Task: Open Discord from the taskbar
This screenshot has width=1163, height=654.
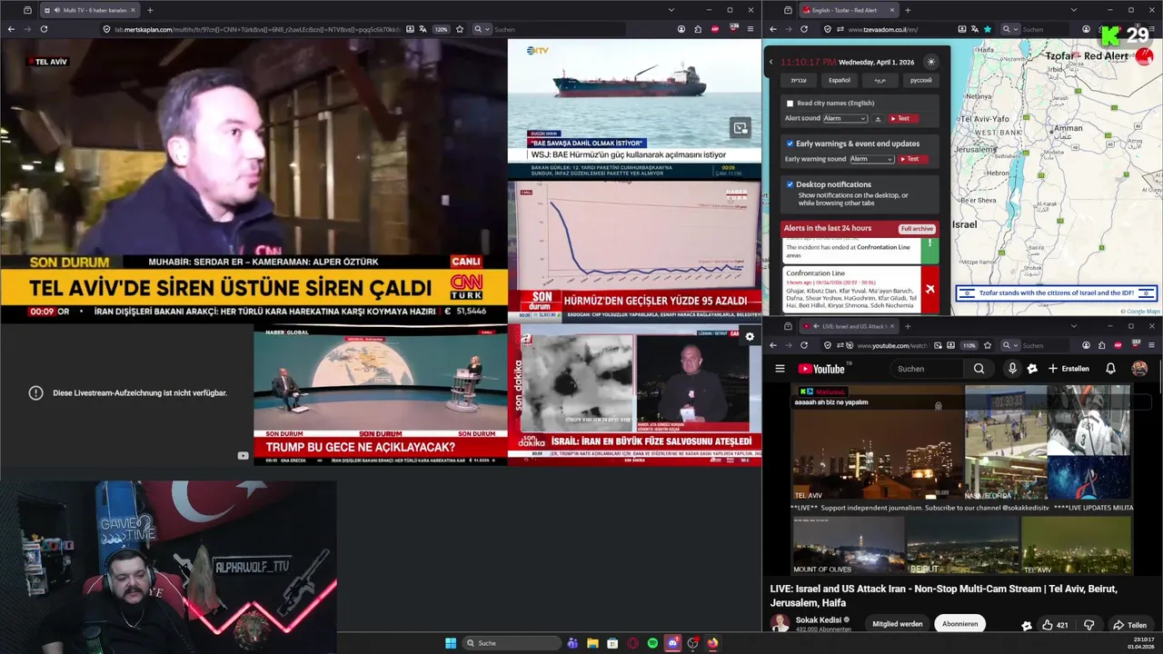Action: [x=672, y=643]
